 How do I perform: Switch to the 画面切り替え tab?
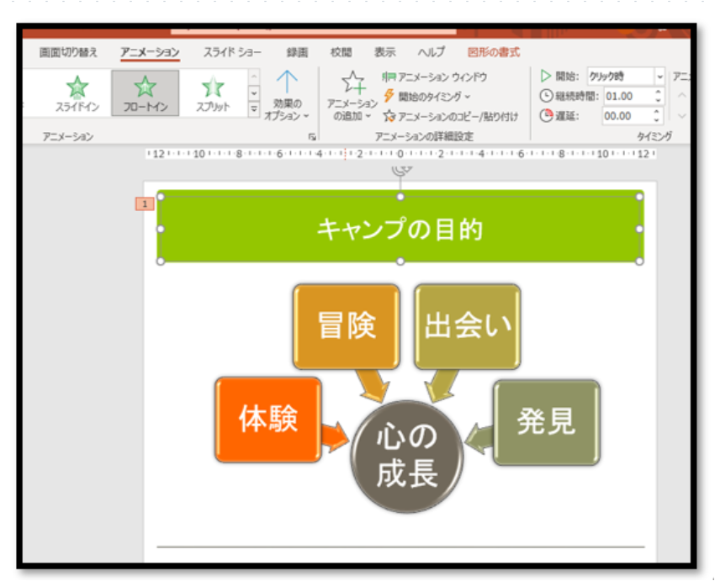pos(68,52)
